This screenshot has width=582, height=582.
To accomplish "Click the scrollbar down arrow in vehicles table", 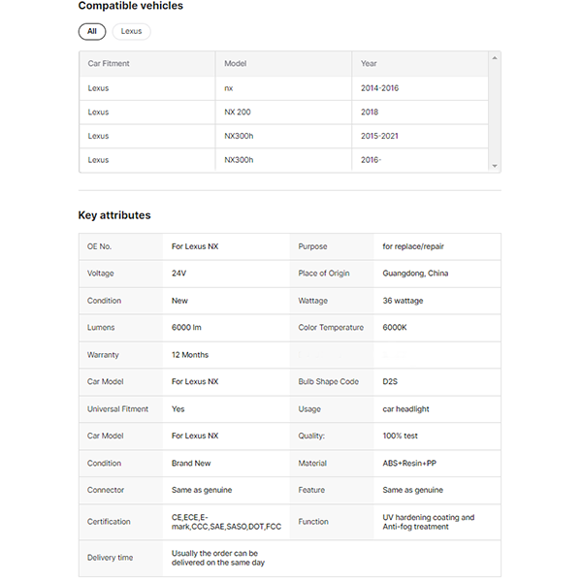I will point(495,166).
